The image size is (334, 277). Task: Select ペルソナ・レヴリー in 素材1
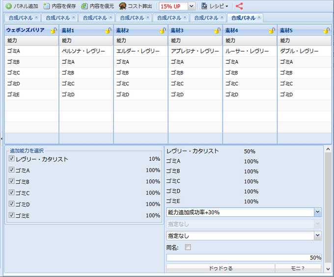click(x=86, y=51)
